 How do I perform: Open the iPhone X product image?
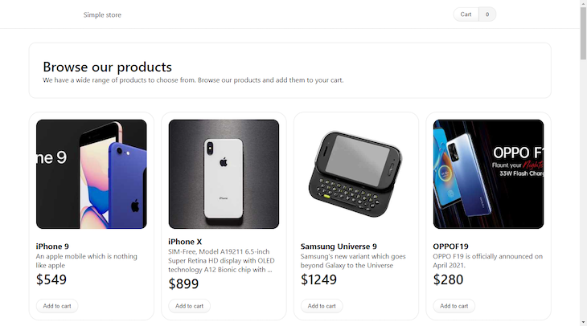tap(224, 174)
